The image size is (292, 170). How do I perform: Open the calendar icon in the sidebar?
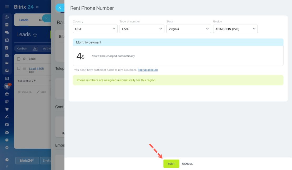coord(7,40)
